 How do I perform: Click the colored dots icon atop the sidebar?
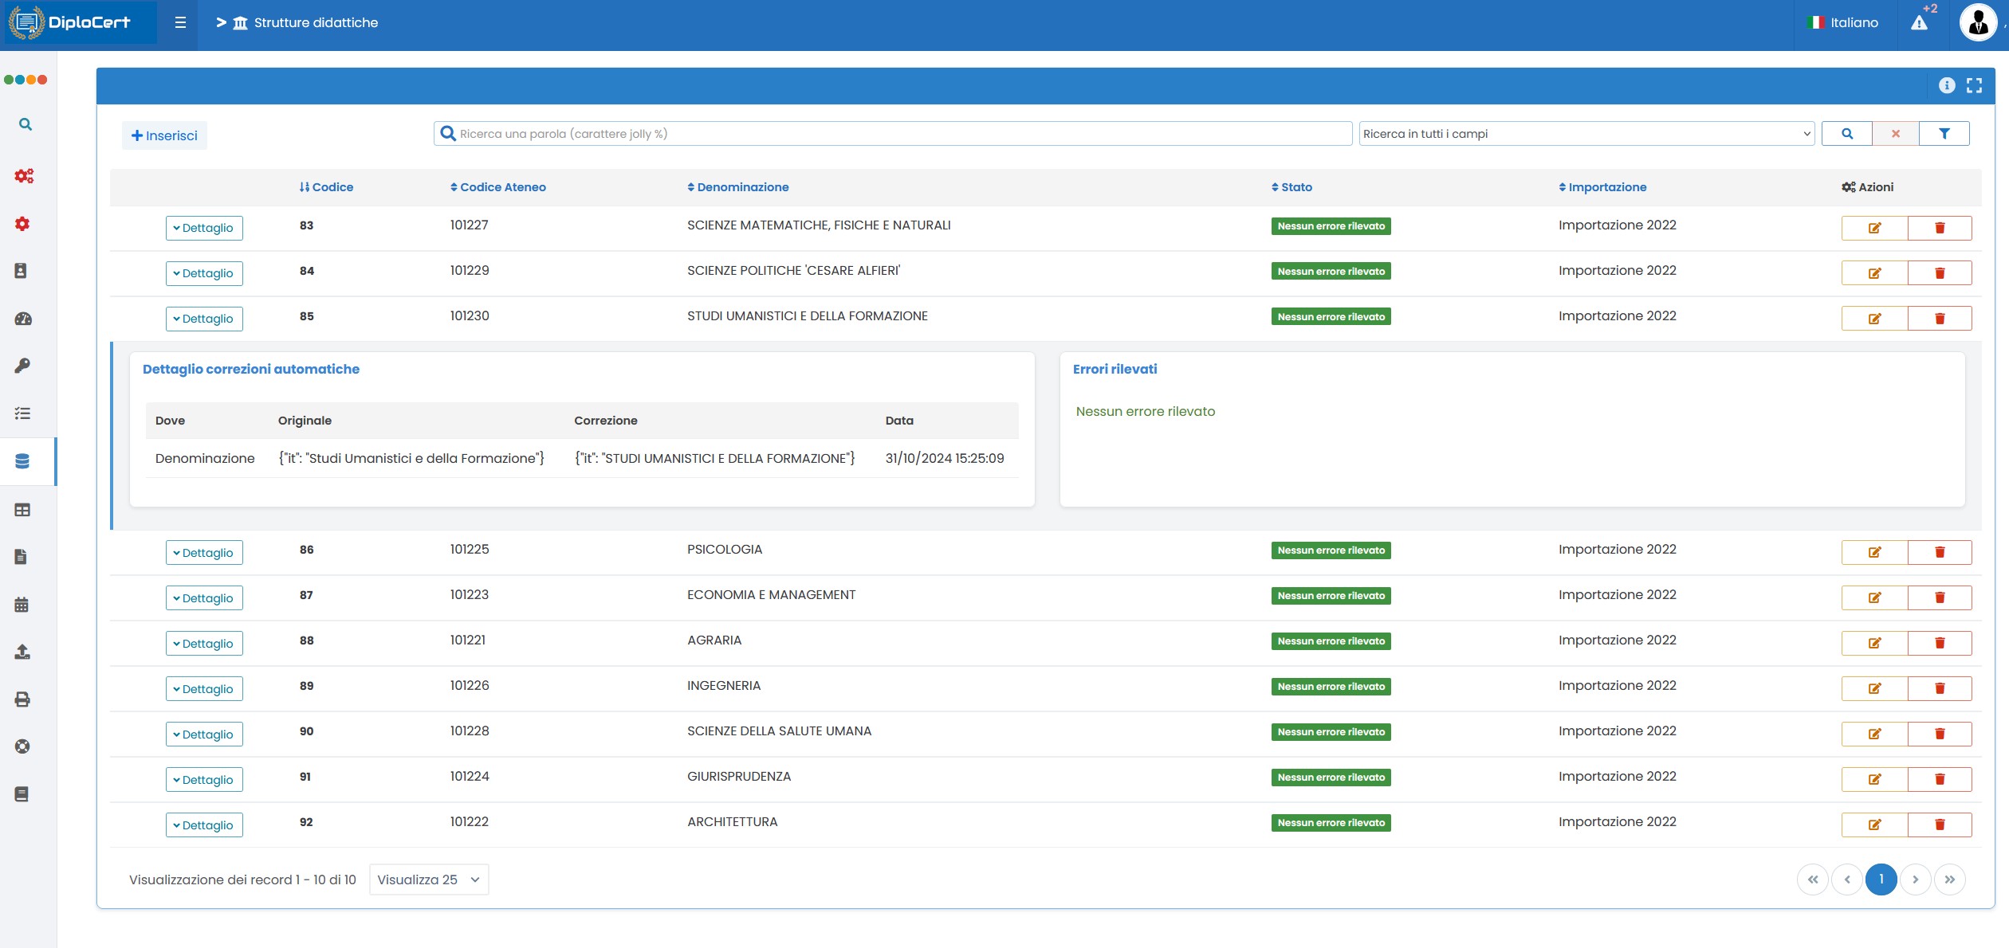(26, 80)
